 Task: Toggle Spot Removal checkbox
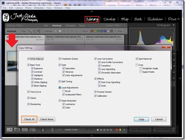coord(137,59)
